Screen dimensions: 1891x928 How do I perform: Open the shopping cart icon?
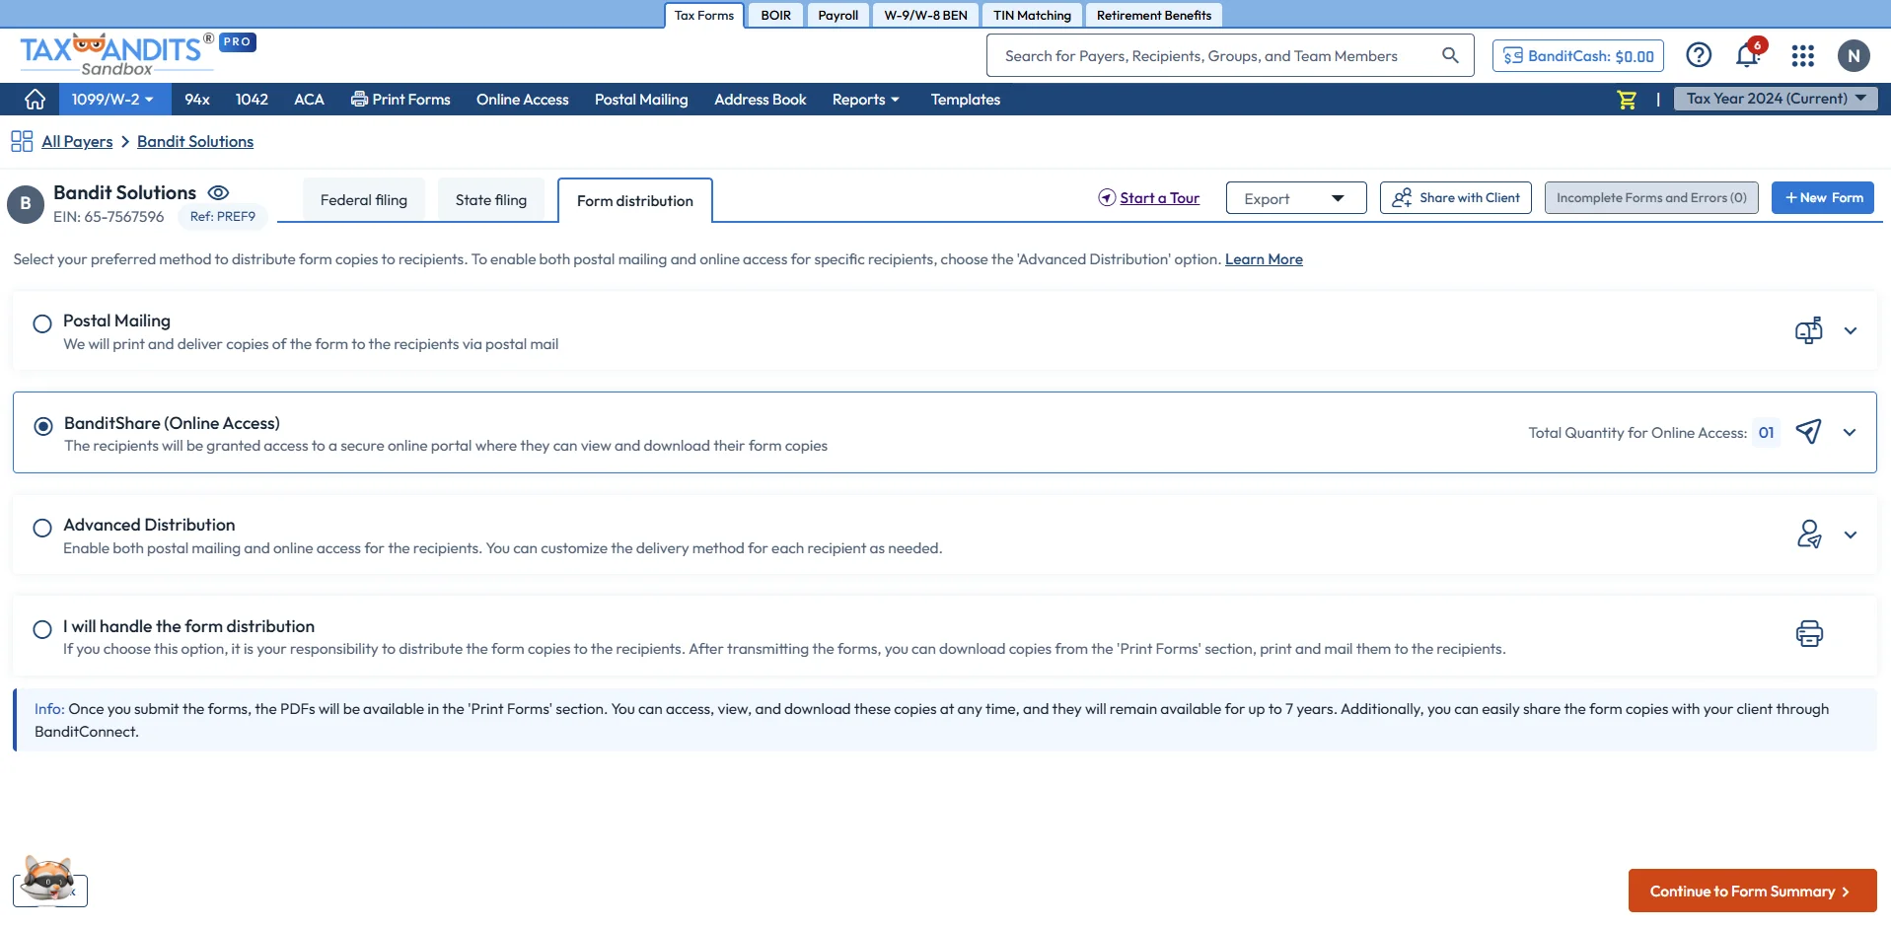[1627, 100]
